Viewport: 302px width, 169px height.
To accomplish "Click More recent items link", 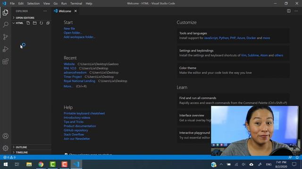I will click(68, 86).
